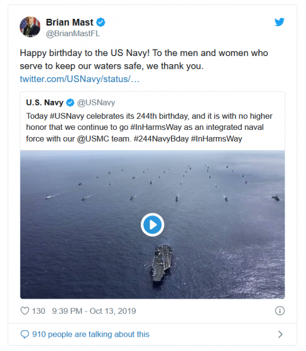Click the Twitter bird logo icon
This screenshot has height=351, width=306.
[x=279, y=22]
